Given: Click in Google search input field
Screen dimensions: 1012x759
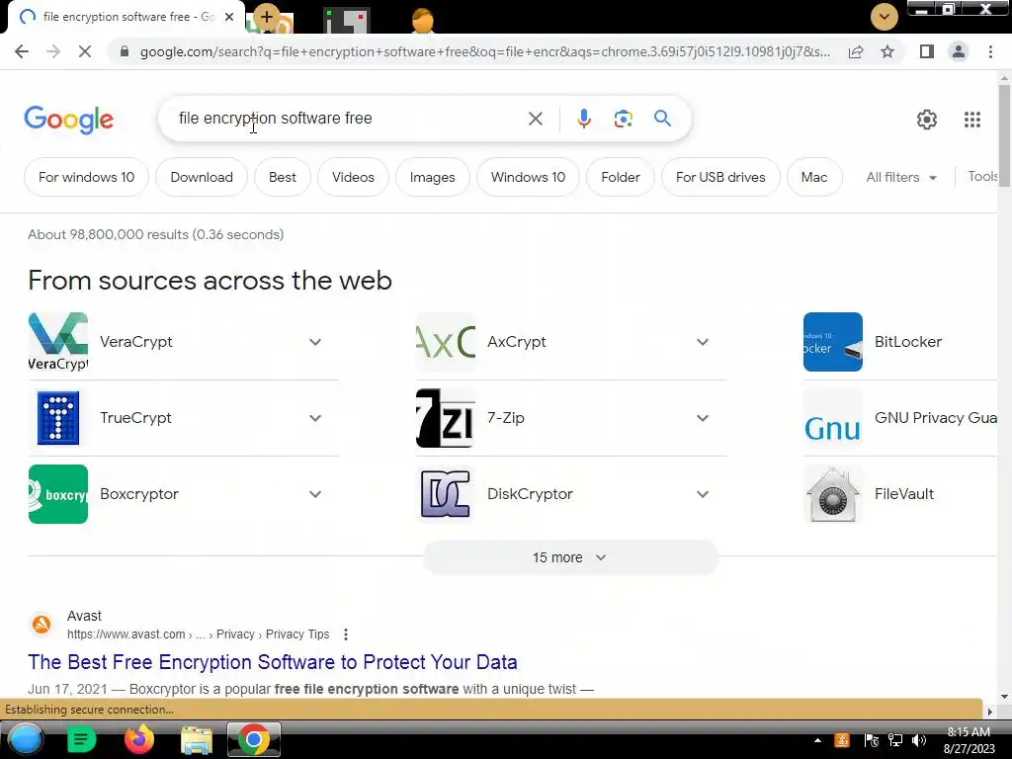Looking at the screenshot, I should [349, 119].
